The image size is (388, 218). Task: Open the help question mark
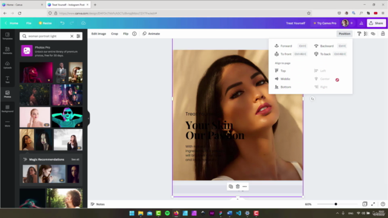pyautogui.click(x=383, y=204)
